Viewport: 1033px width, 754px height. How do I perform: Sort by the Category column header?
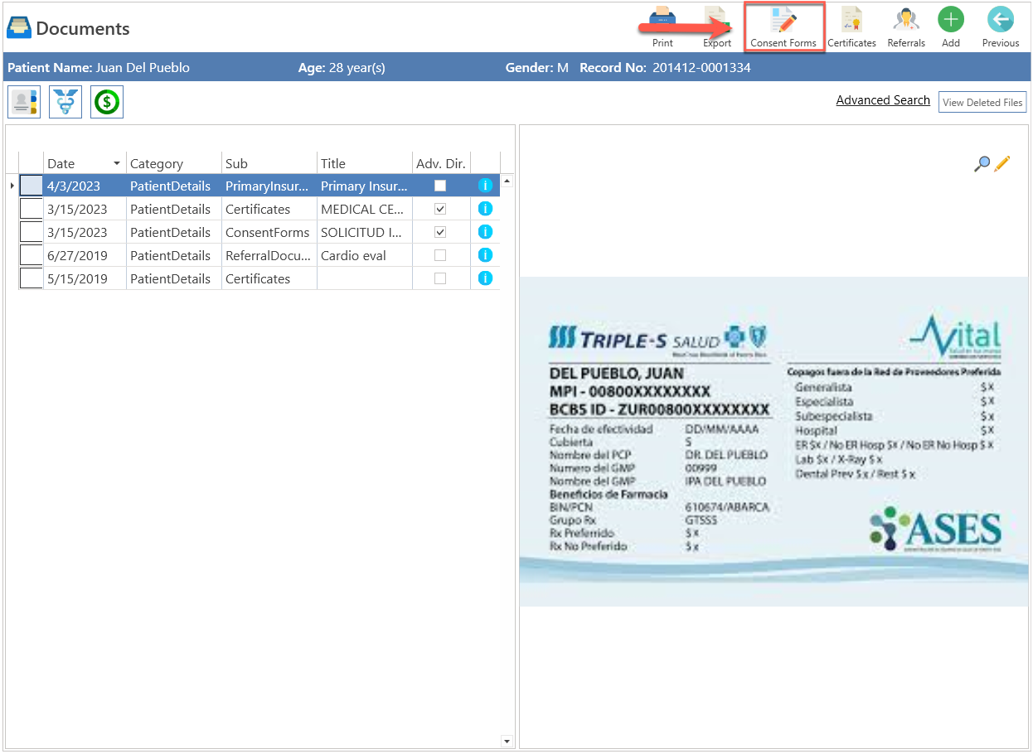point(174,163)
